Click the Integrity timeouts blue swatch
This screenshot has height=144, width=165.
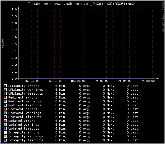5,140
